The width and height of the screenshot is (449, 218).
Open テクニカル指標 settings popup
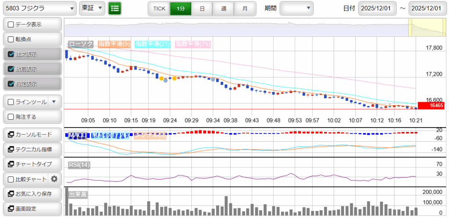(x=32, y=150)
